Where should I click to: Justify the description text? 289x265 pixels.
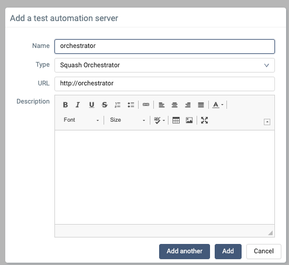[x=201, y=105]
